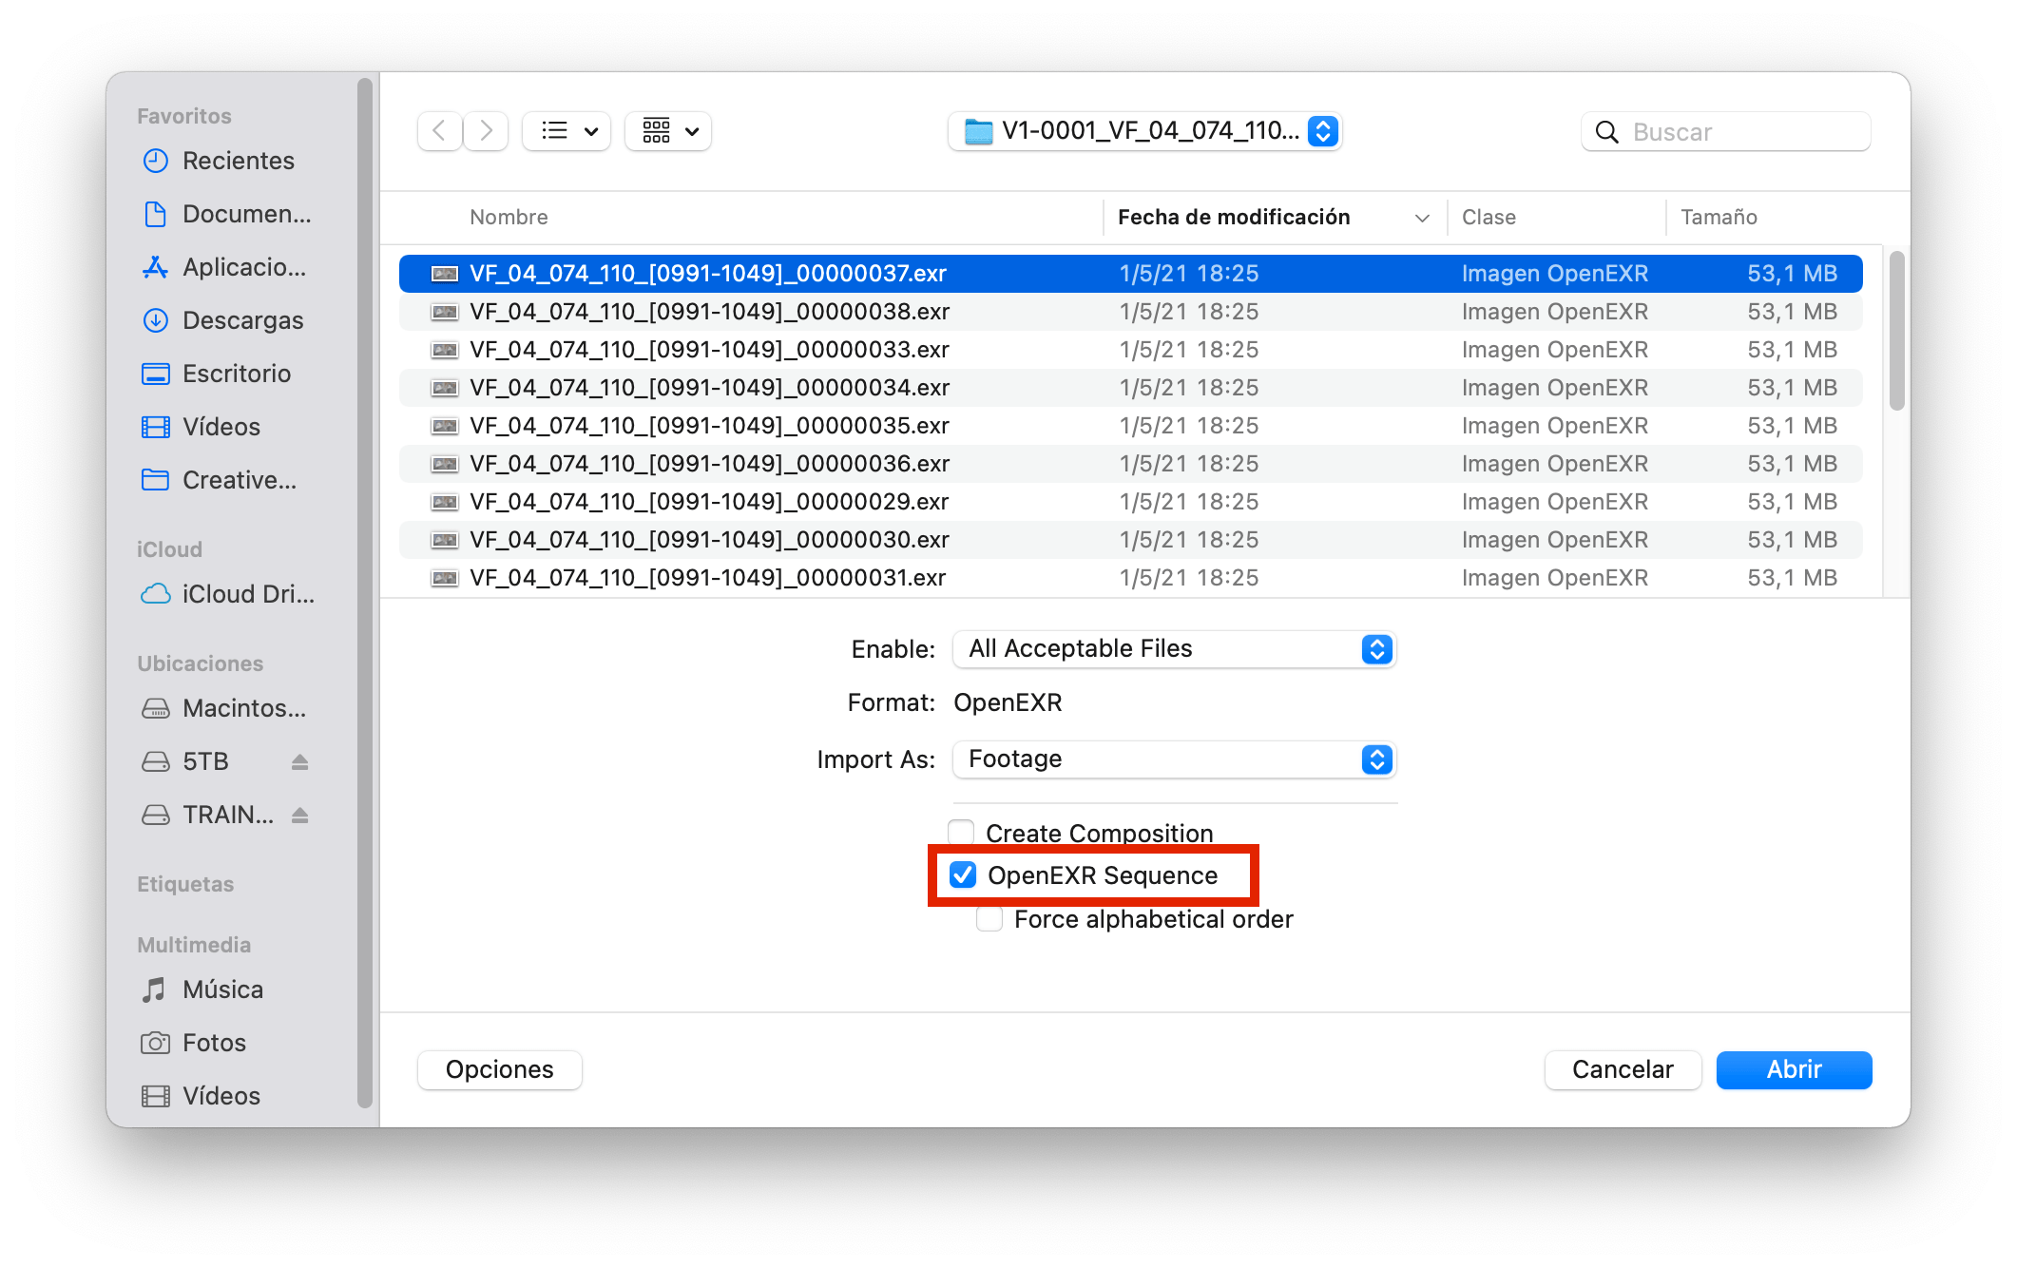Select Escritorio in Favoritos
Image resolution: width=2017 pixels, height=1268 pixels.
(x=236, y=374)
